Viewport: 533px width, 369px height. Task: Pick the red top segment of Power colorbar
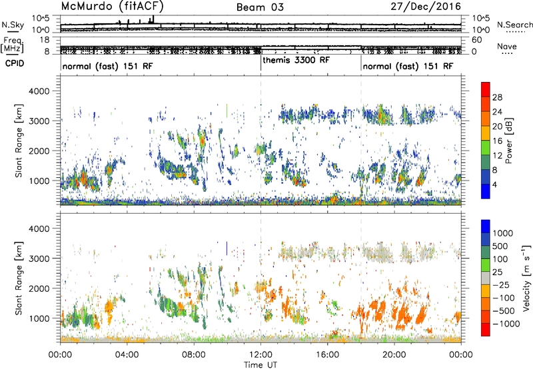tap(486, 89)
